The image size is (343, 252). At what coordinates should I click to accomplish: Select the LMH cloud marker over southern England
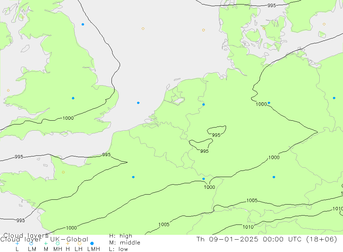[73, 98]
